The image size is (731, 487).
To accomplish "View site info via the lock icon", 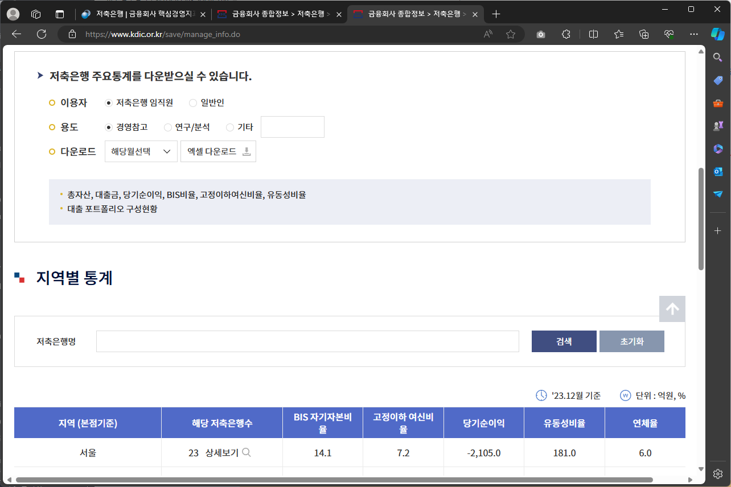I will point(72,34).
